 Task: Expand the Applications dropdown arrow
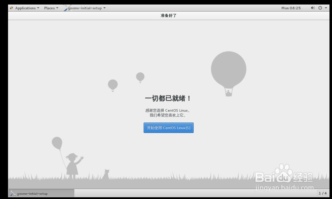(38, 8)
